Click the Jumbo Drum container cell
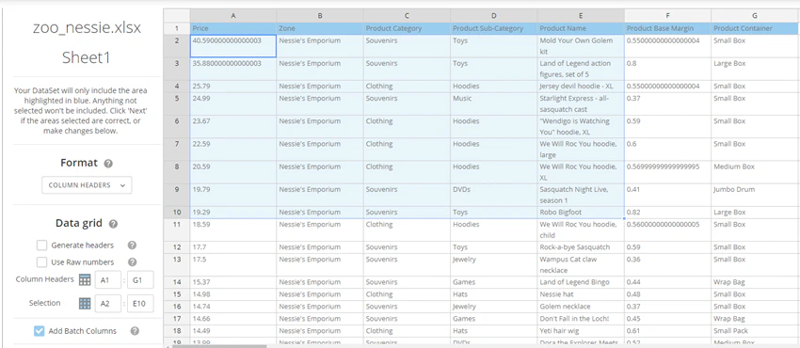 click(x=755, y=195)
